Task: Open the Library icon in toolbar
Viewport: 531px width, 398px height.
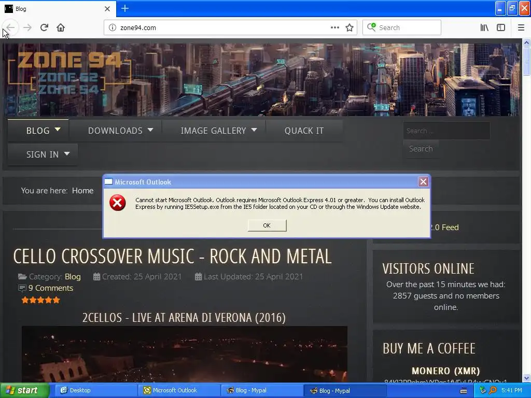Action: [x=484, y=28]
